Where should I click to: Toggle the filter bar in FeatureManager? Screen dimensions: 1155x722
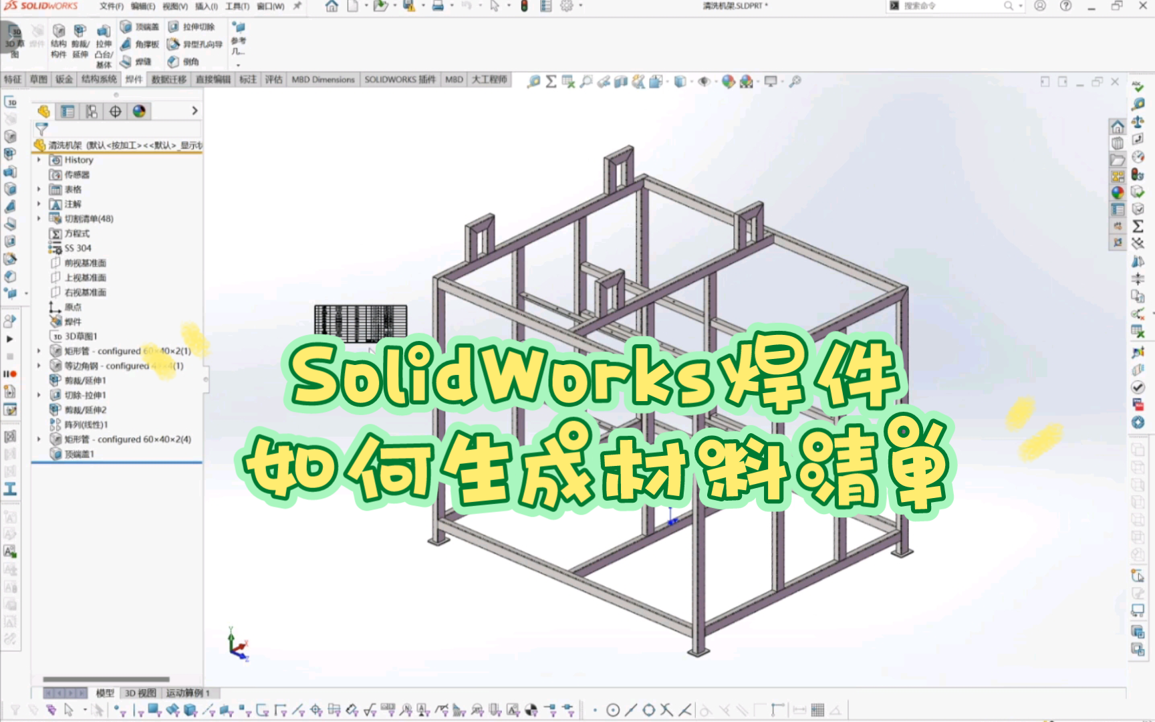41,128
